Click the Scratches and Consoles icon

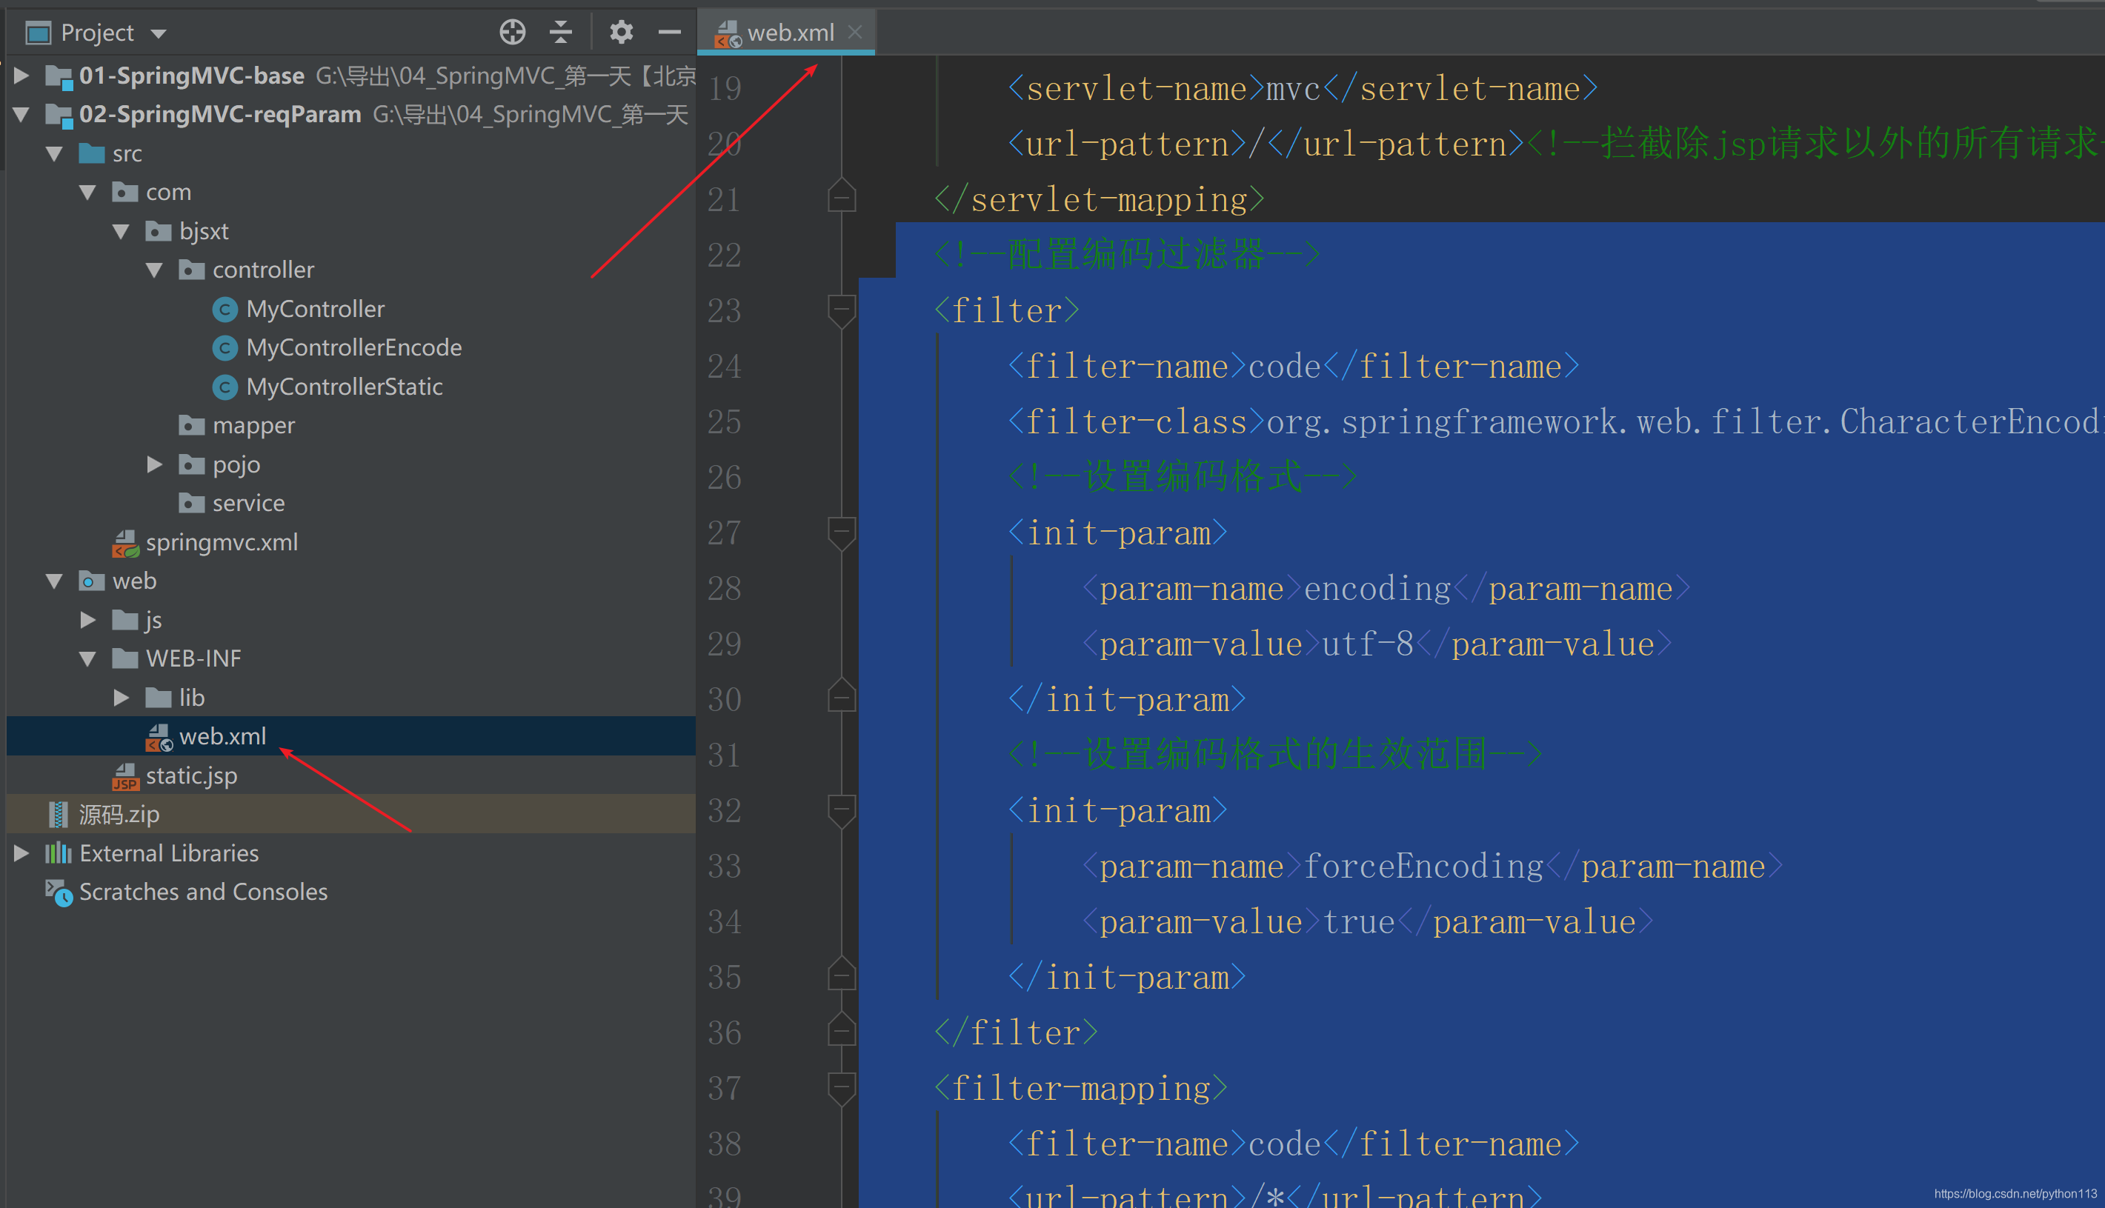point(58,892)
